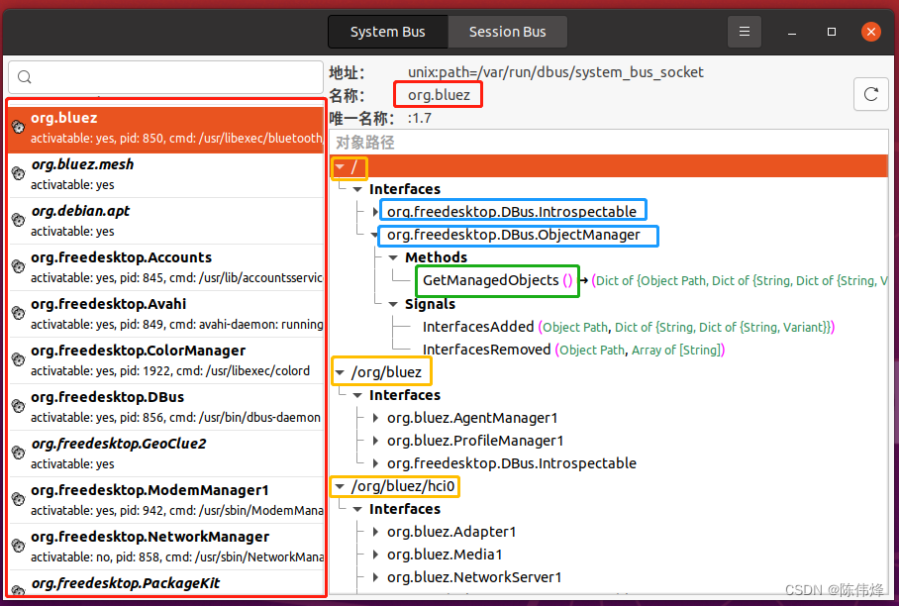This screenshot has width=899, height=606.
Task: Click the unique name value :1.7
Action: (420, 119)
